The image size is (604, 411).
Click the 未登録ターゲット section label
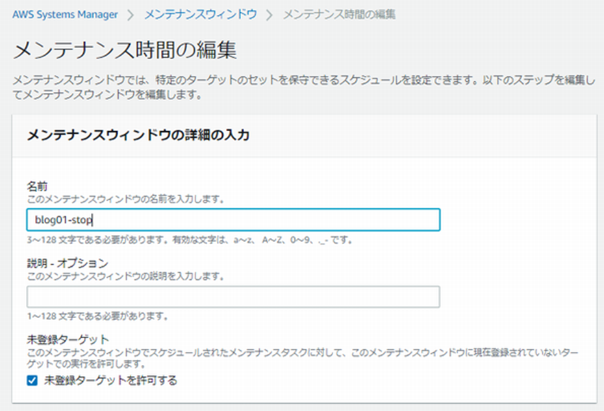coord(68,340)
